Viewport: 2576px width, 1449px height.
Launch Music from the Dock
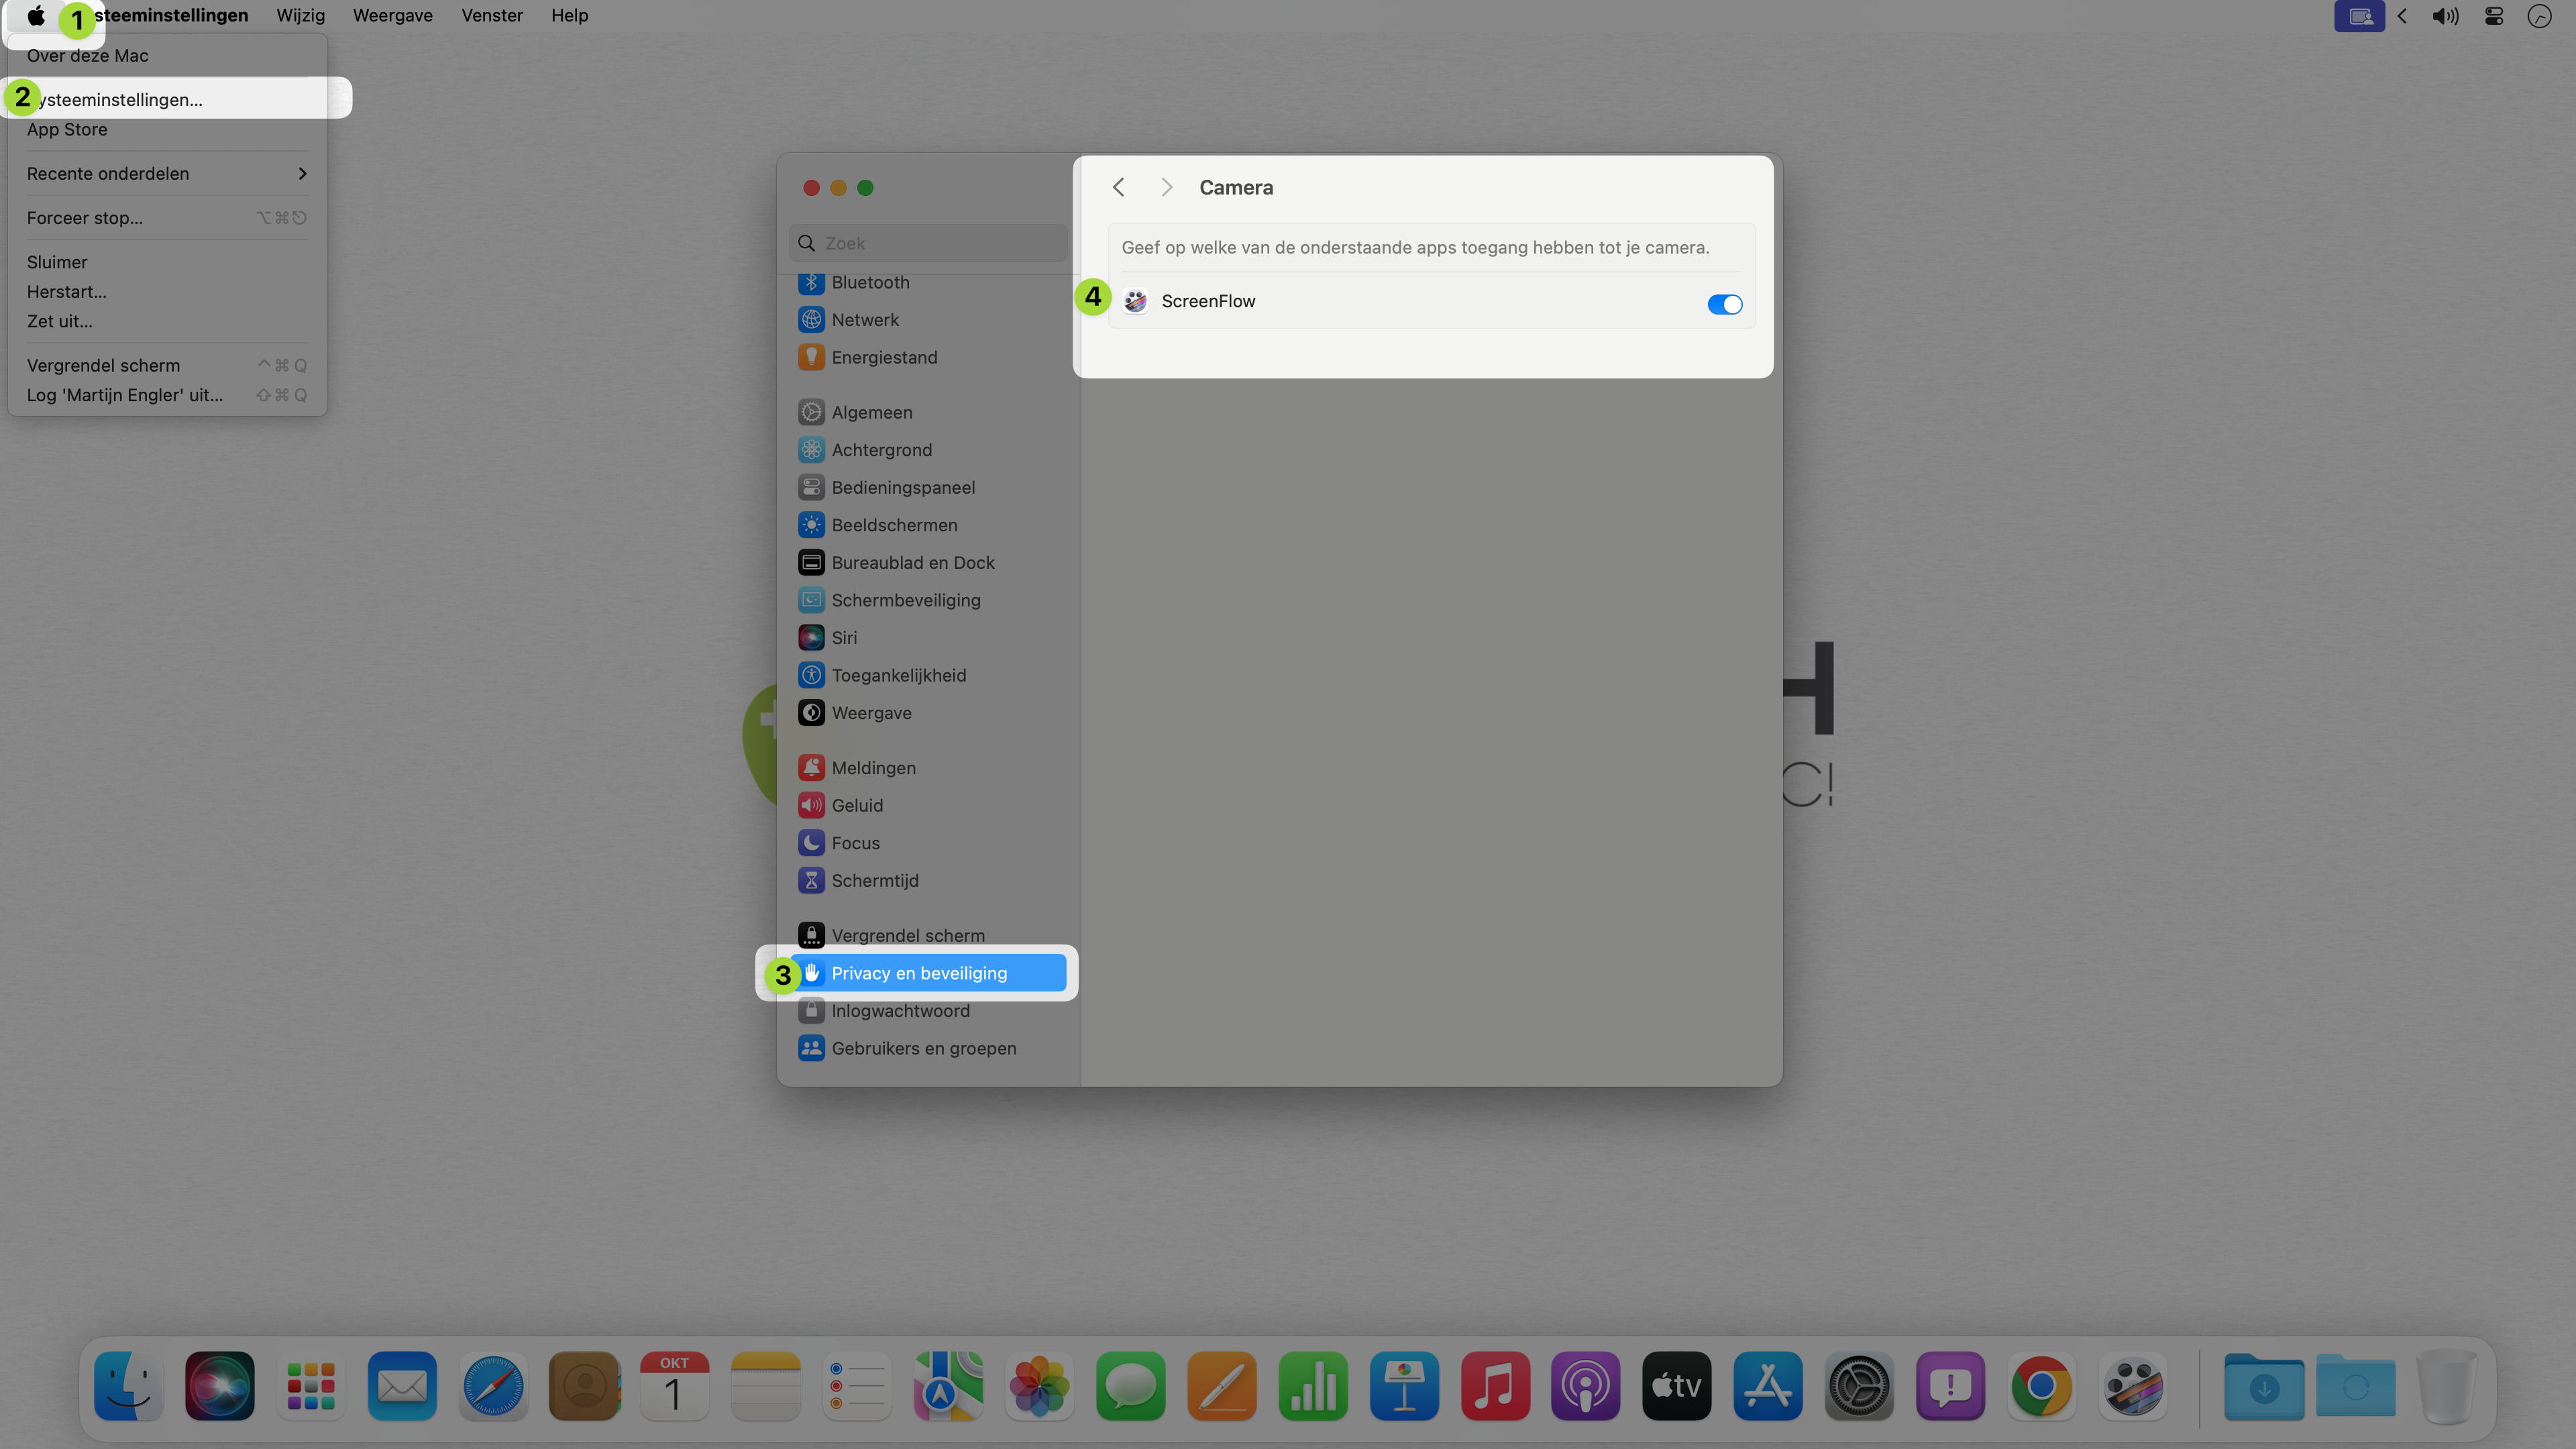1495,1387
